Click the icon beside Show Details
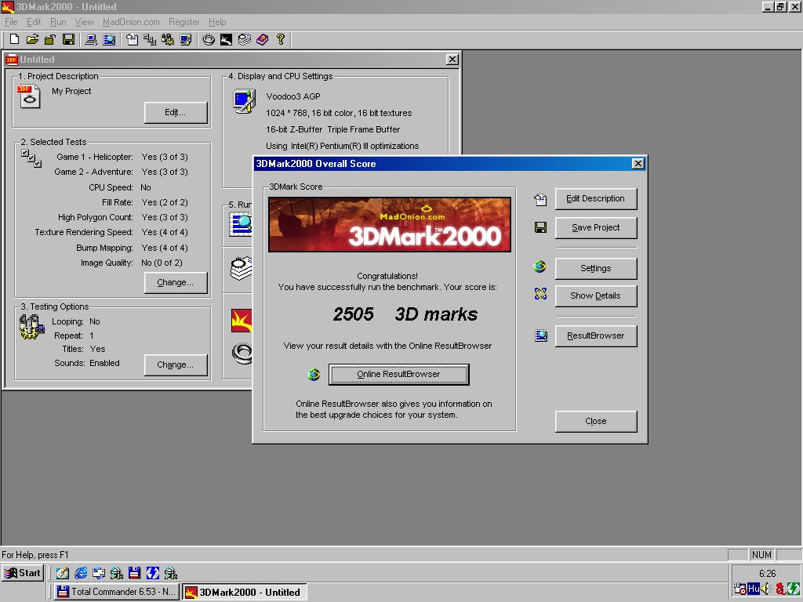Viewport: 803px width, 602px height. tap(540, 294)
